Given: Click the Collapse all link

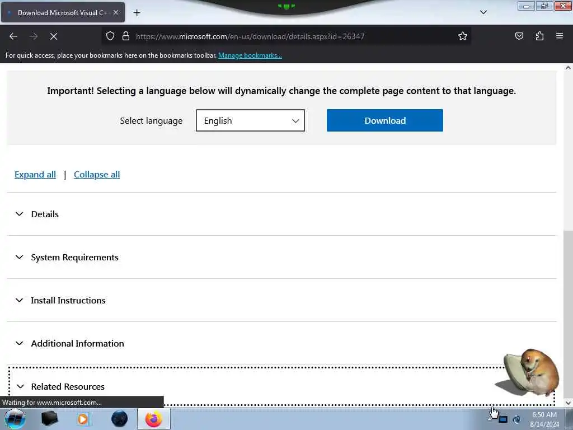Looking at the screenshot, I should tap(97, 175).
